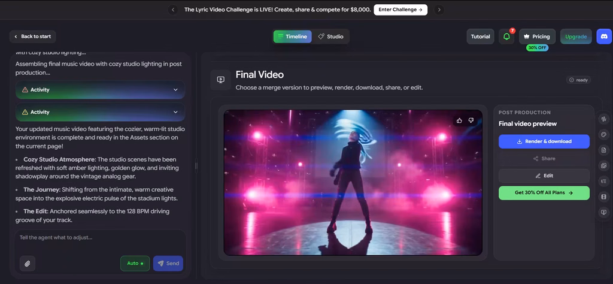The height and width of the screenshot is (284, 613).
Task: Click 'The Edit:' bullet heading
Action: click(36, 212)
